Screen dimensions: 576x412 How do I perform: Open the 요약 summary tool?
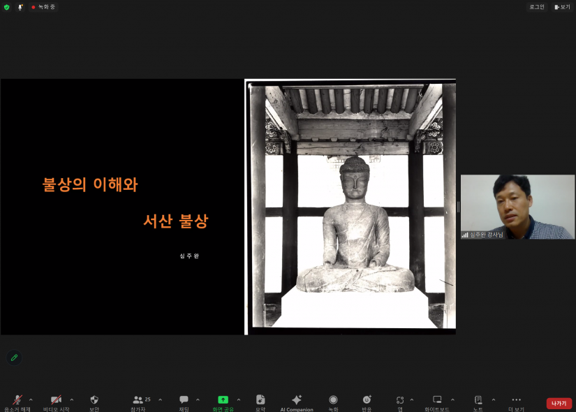pos(260,401)
